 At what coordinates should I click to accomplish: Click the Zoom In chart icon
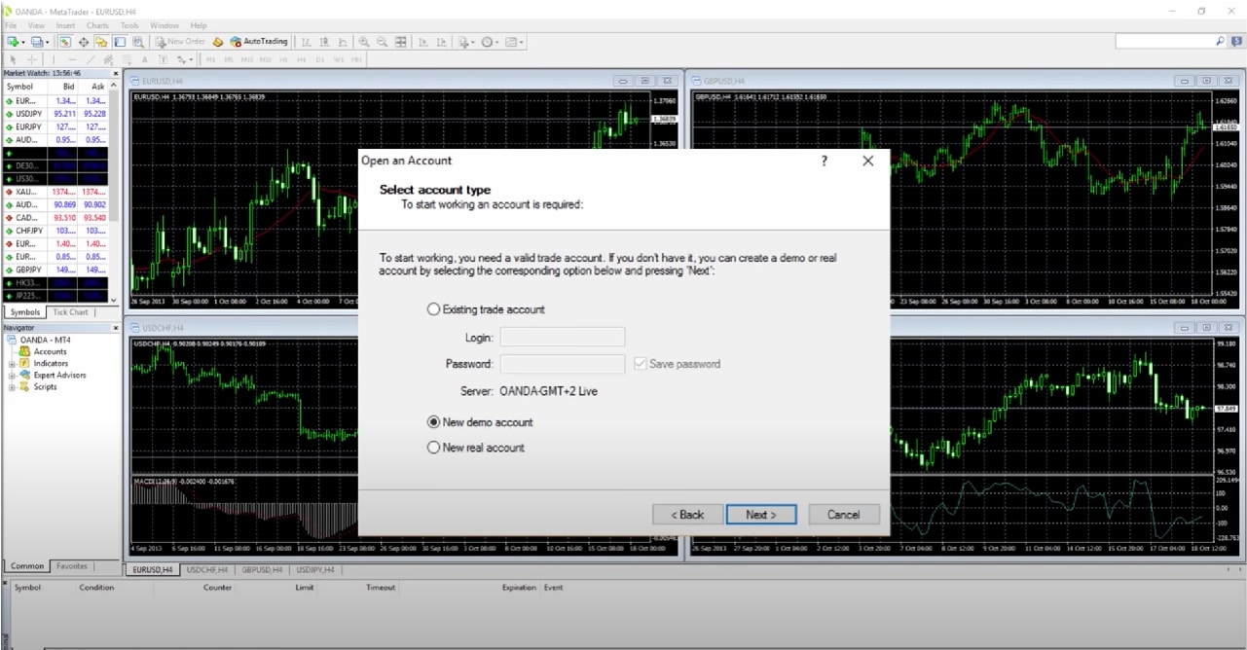click(364, 42)
